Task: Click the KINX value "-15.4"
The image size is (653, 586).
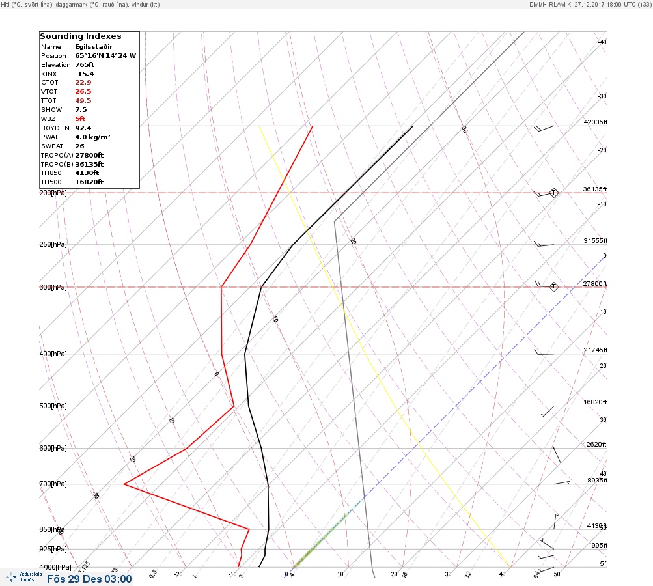Action: [x=85, y=74]
